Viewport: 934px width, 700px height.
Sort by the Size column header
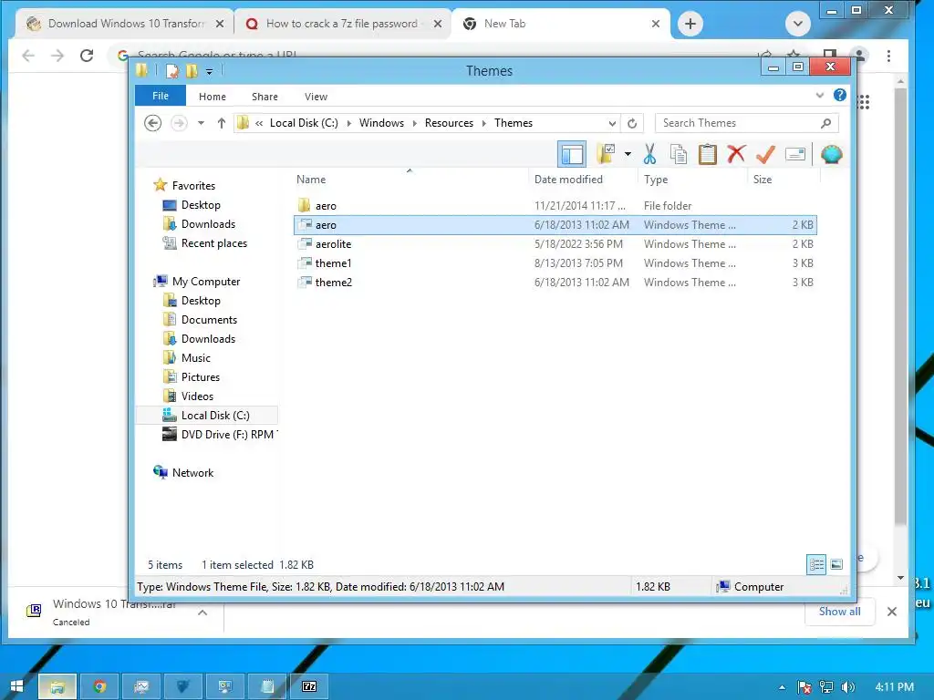[x=763, y=180]
